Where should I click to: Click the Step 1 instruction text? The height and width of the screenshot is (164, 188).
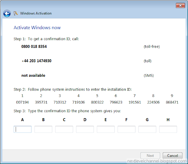click(x=46, y=39)
